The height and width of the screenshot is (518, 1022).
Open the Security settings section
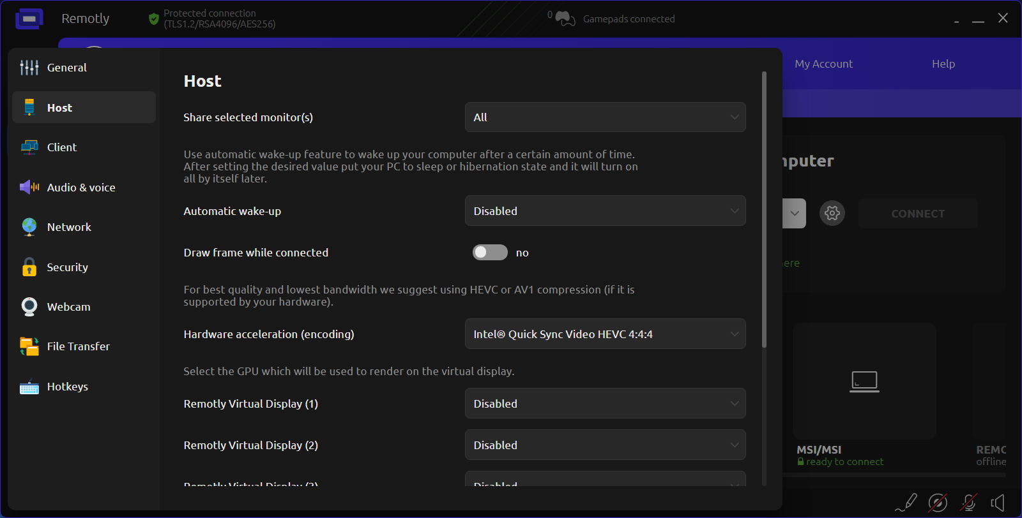point(67,267)
